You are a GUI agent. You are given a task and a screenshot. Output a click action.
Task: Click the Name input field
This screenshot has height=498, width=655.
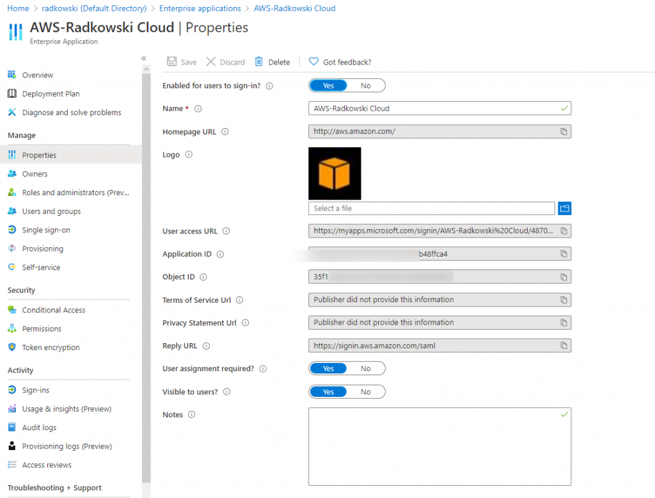point(439,108)
